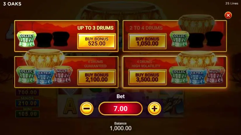Click the green Collect drum in 2 To 4 Drums
241x135 pixels.
(179, 39)
